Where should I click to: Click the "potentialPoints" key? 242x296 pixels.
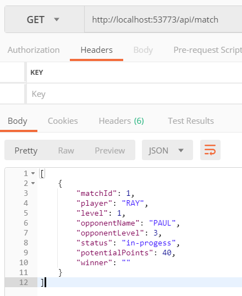[115, 253]
